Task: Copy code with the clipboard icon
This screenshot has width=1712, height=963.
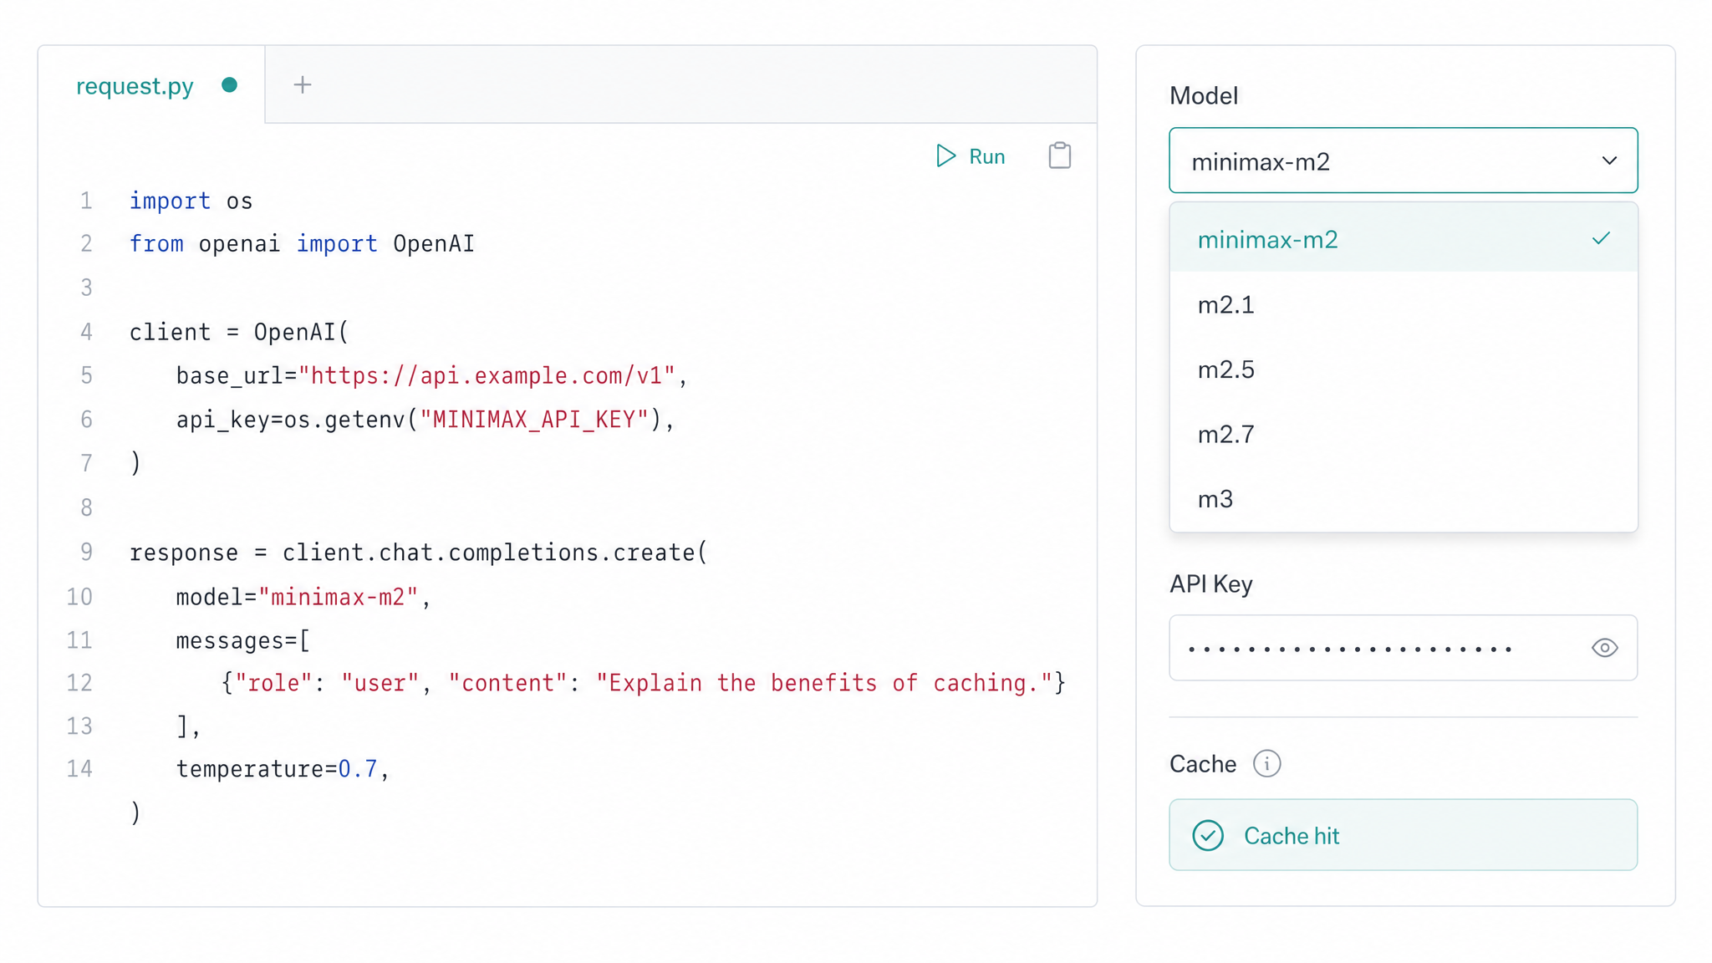Action: [x=1059, y=155]
